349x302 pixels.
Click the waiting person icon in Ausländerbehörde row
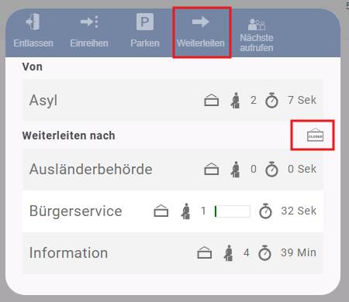[x=235, y=170]
